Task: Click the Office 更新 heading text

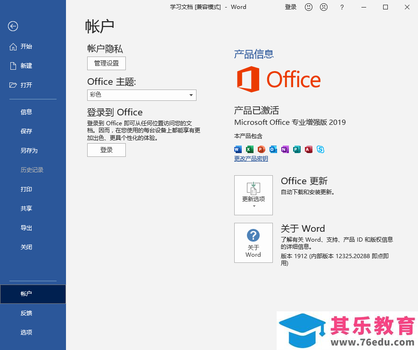Action: coord(304,181)
